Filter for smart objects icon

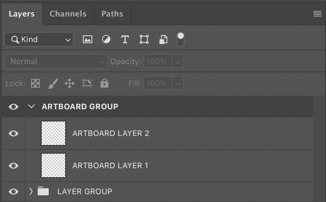[163, 39]
